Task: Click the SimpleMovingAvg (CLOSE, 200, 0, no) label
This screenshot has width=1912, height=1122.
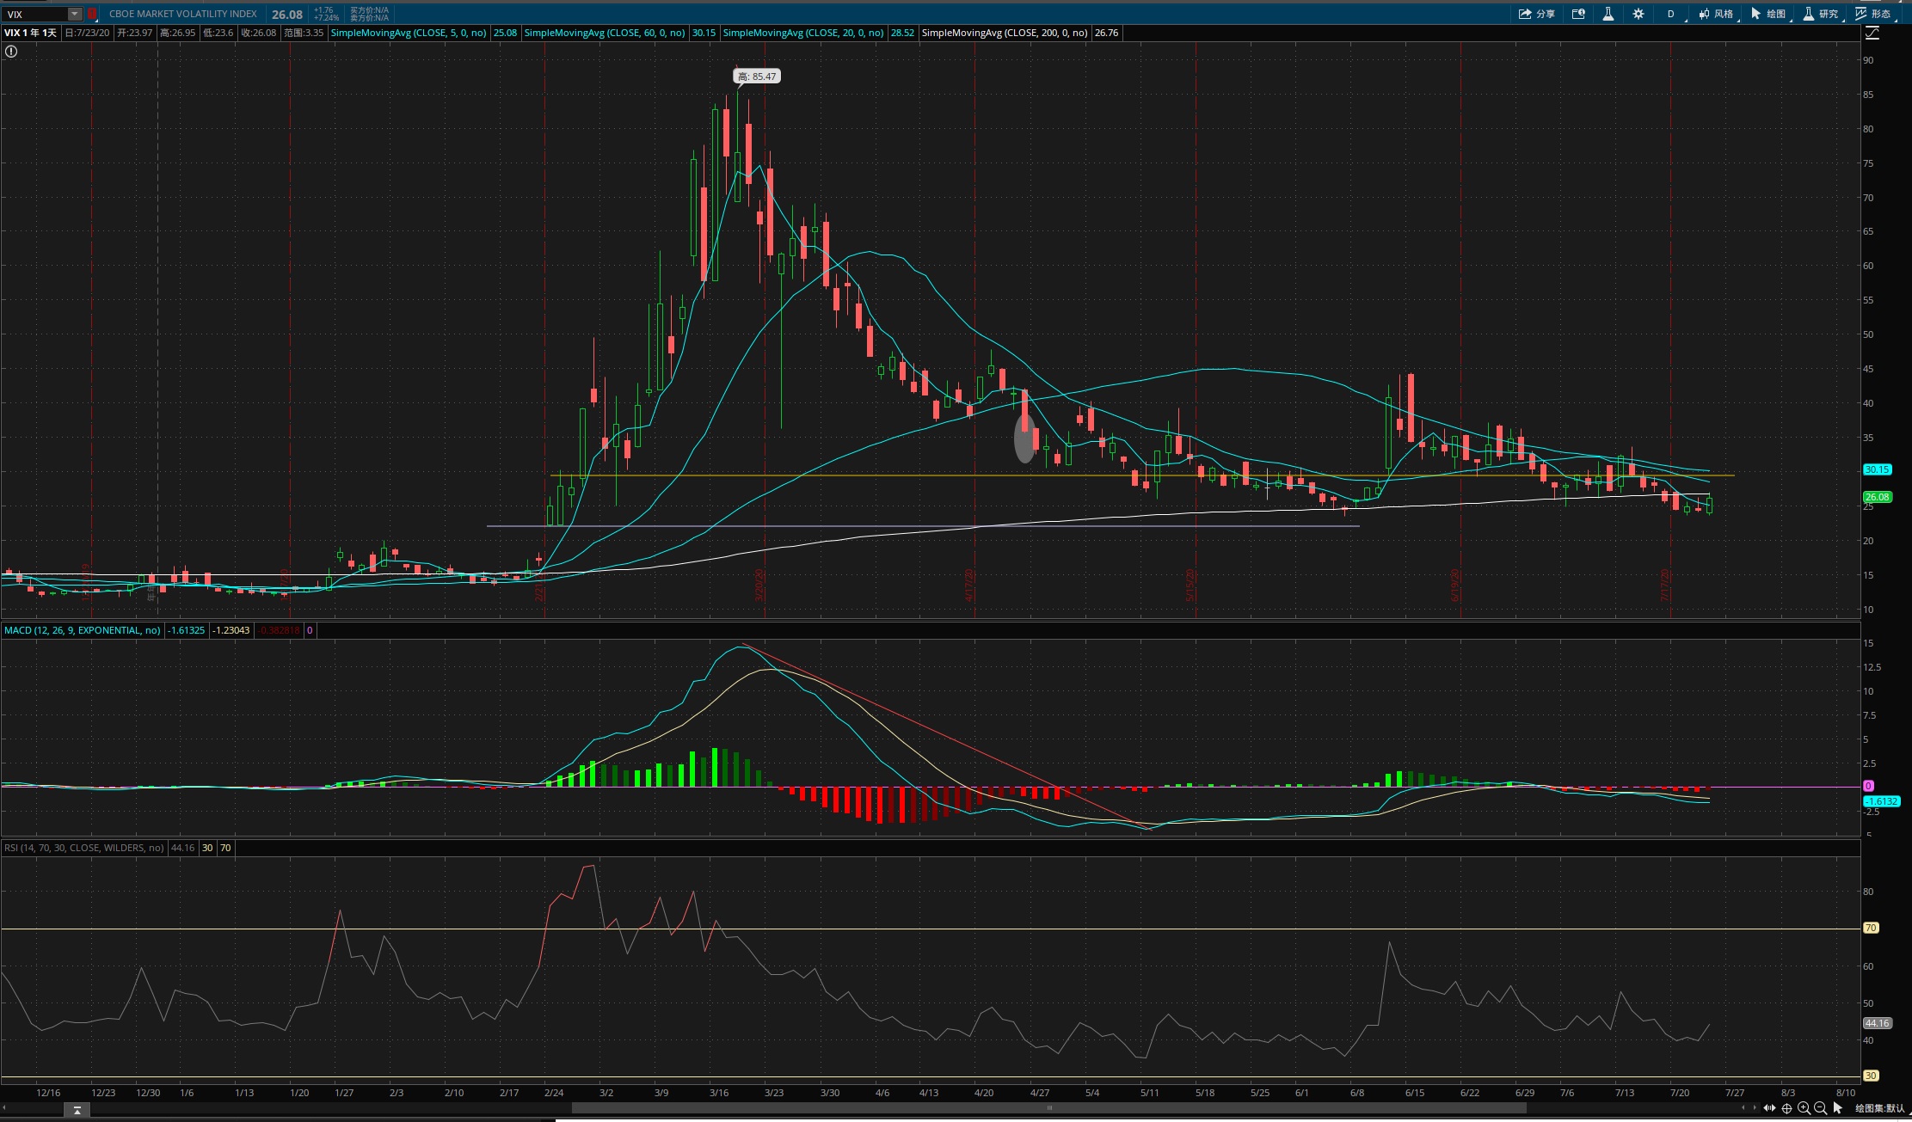Action: [x=1005, y=33]
